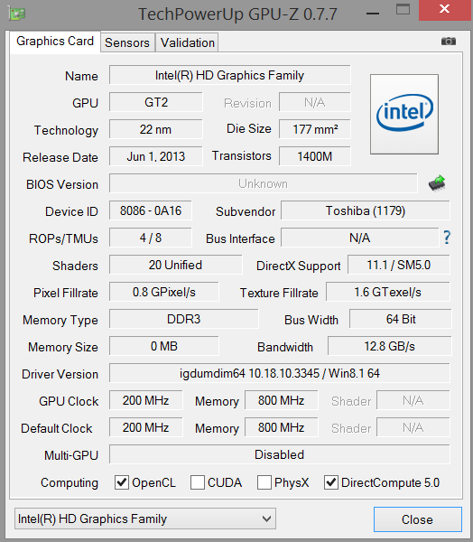Viewport: 473px width, 542px height.
Task: Open the GPU-Z title bar app icon
Action: pos(17,14)
